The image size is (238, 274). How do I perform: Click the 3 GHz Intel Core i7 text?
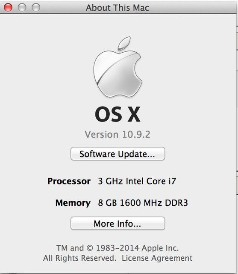pos(137,181)
